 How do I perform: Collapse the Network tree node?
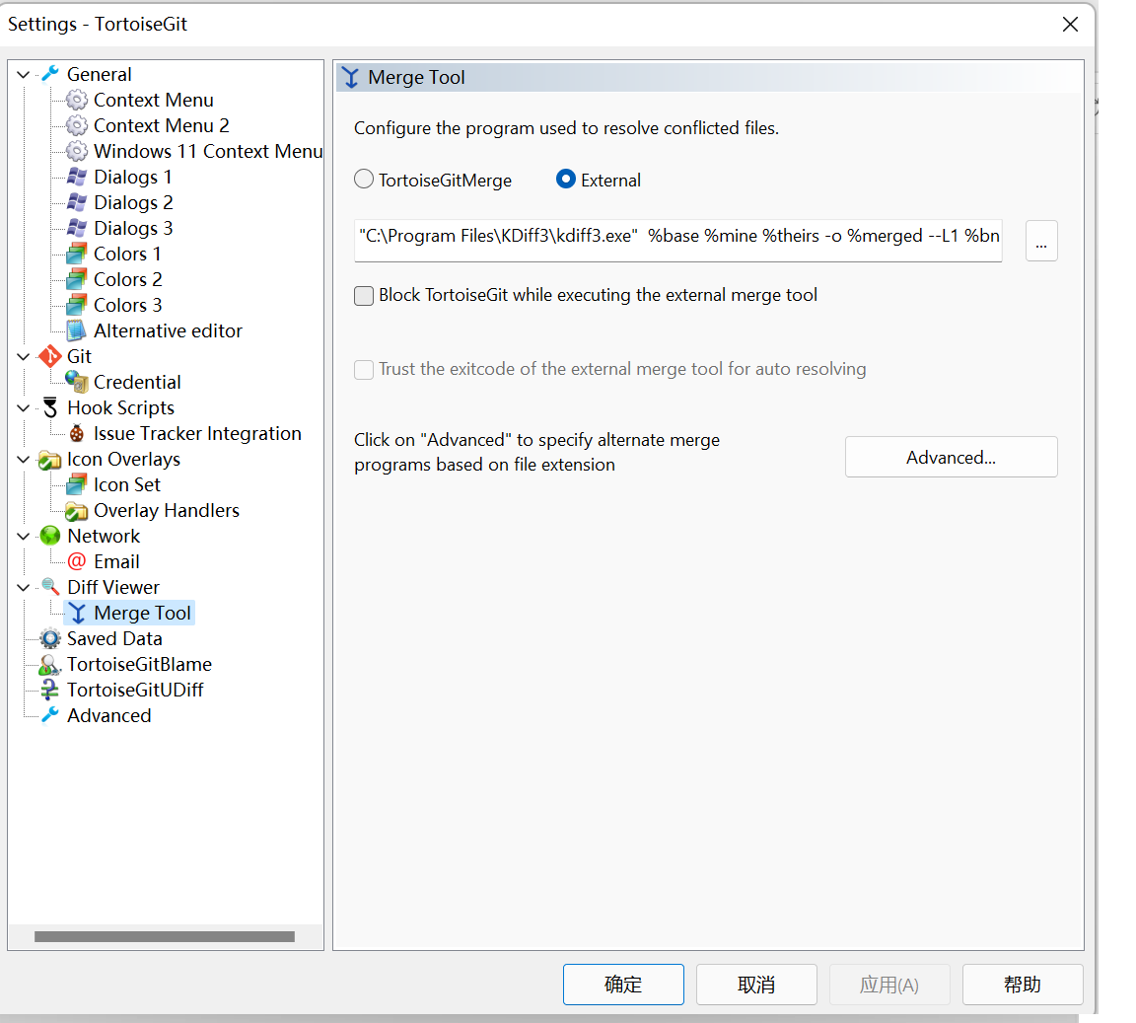[x=24, y=536]
